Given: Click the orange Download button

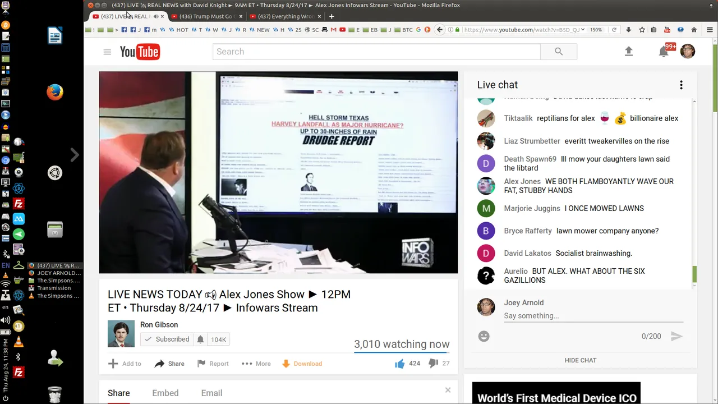Looking at the screenshot, I should tap(302, 364).
